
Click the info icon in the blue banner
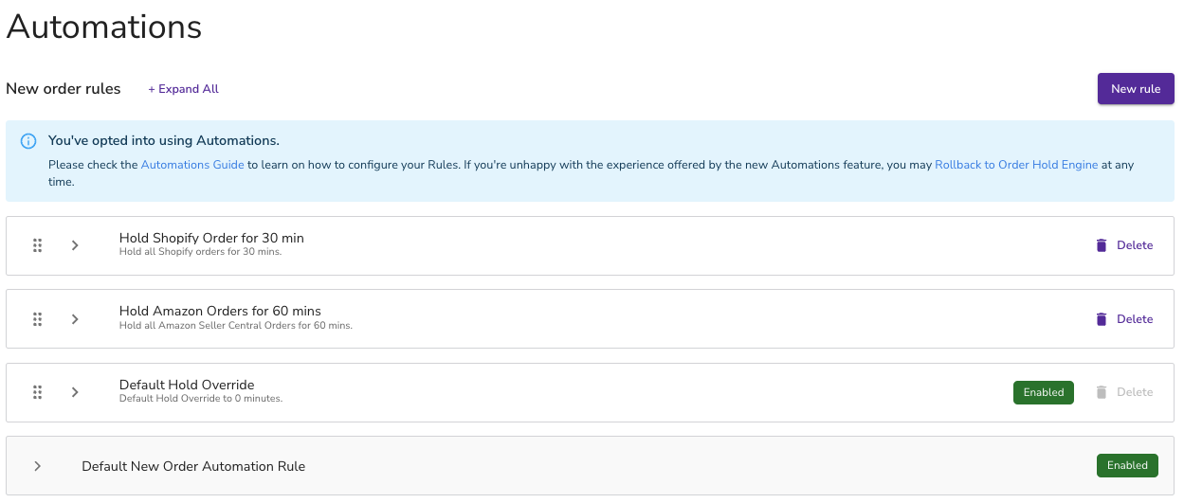(x=28, y=141)
